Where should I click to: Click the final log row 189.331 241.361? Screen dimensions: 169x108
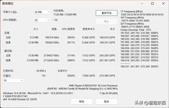(x=139, y=66)
